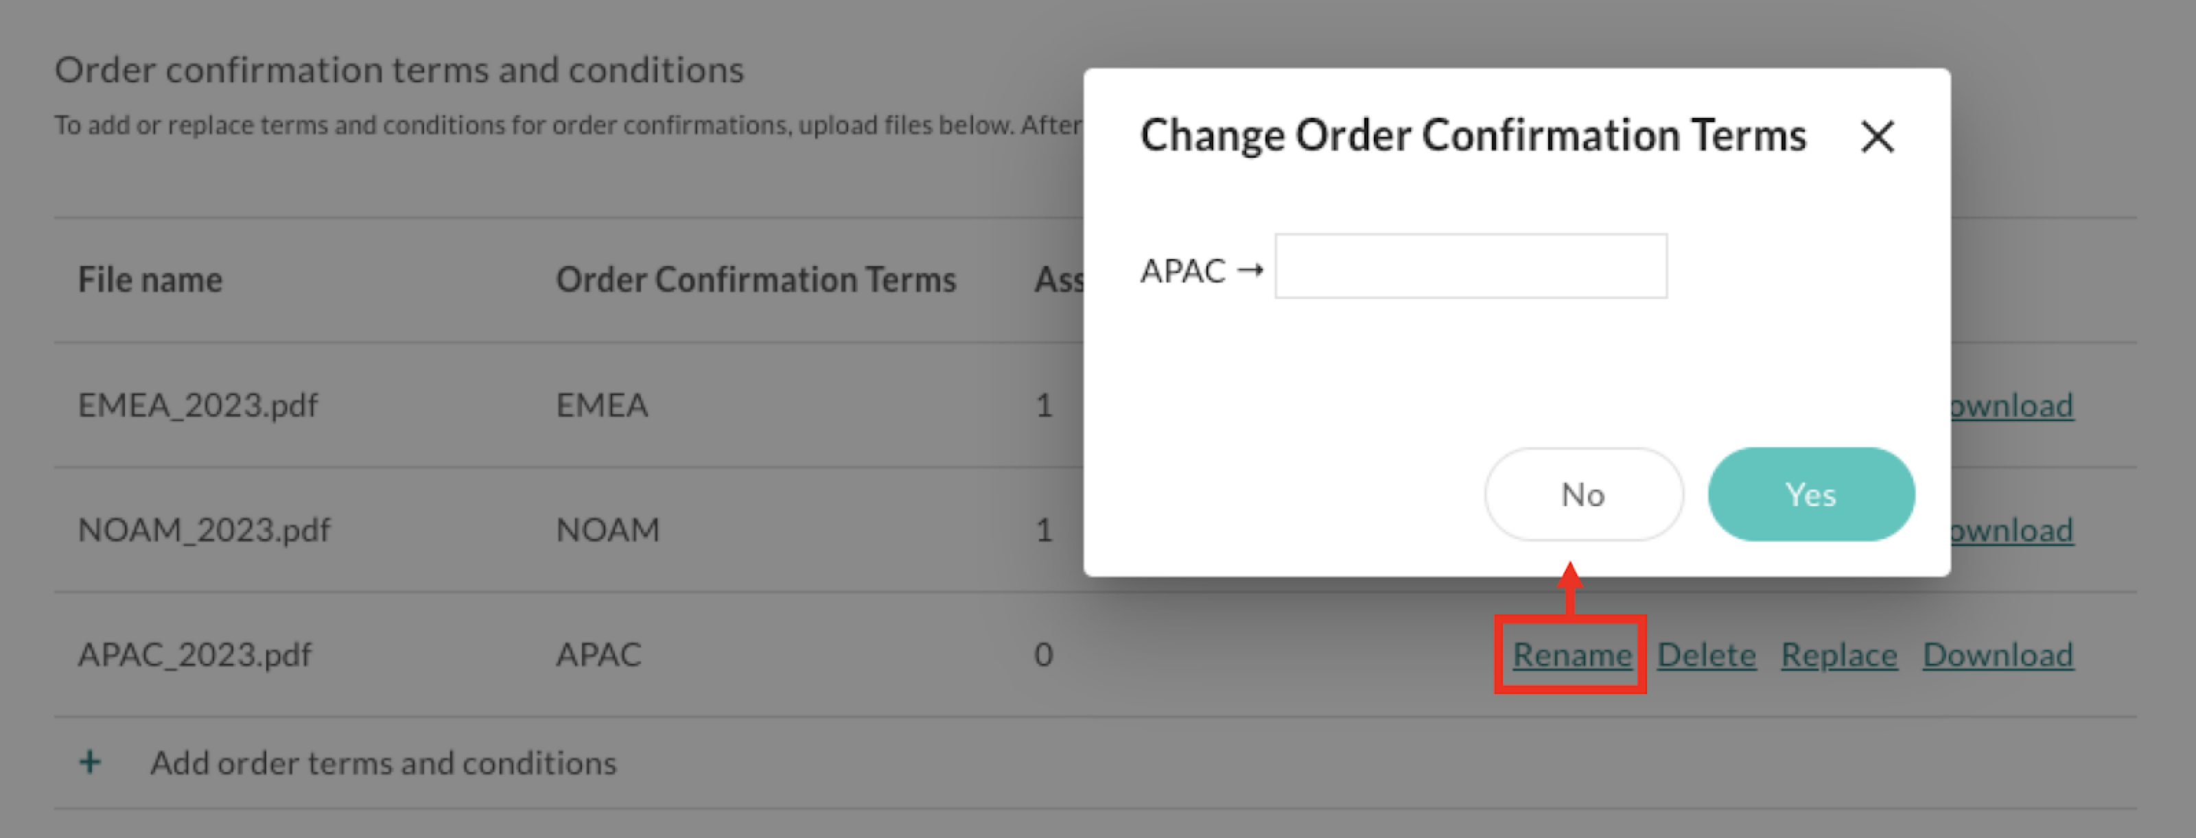2196x838 pixels.
Task: Select the EMEA_2023.pdf file name
Action: [198, 405]
